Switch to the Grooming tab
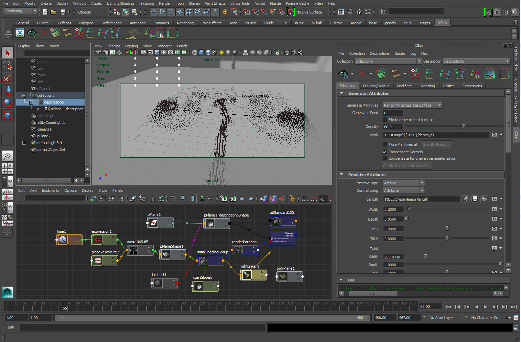 point(427,86)
